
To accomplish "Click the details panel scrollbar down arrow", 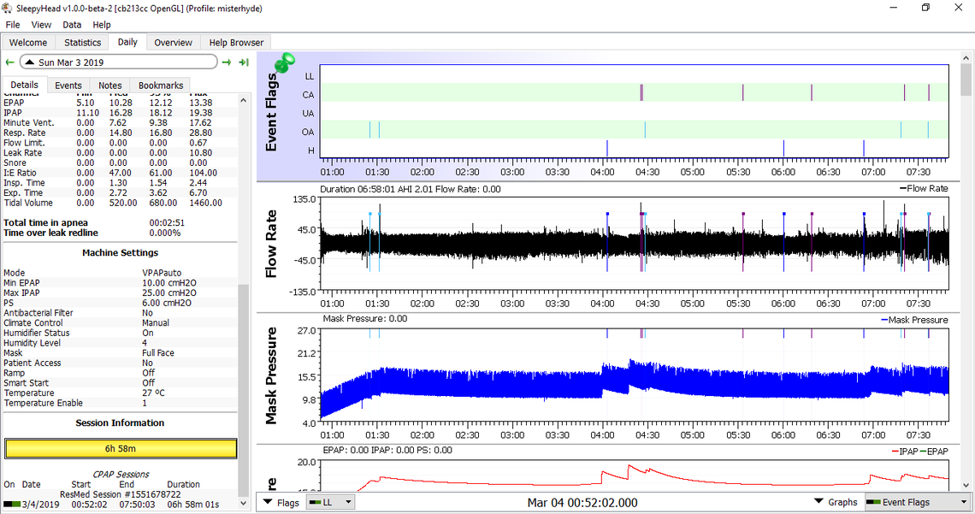I will pyautogui.click(x=243, y=504).
